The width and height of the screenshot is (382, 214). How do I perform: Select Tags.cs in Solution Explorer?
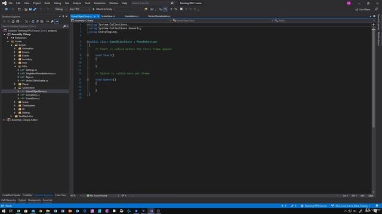[29, 77]
